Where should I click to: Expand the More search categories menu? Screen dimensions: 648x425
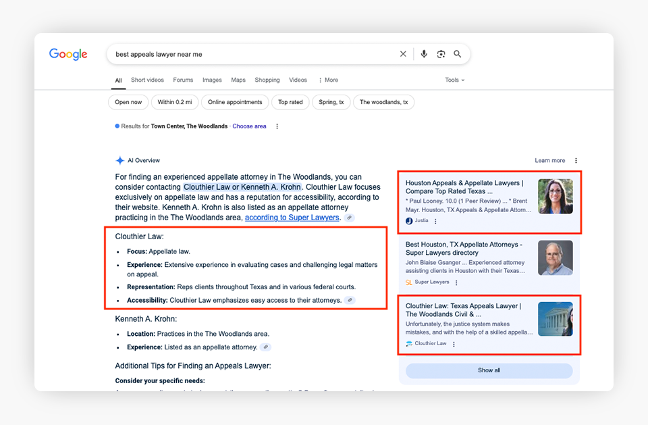[328, 80]
